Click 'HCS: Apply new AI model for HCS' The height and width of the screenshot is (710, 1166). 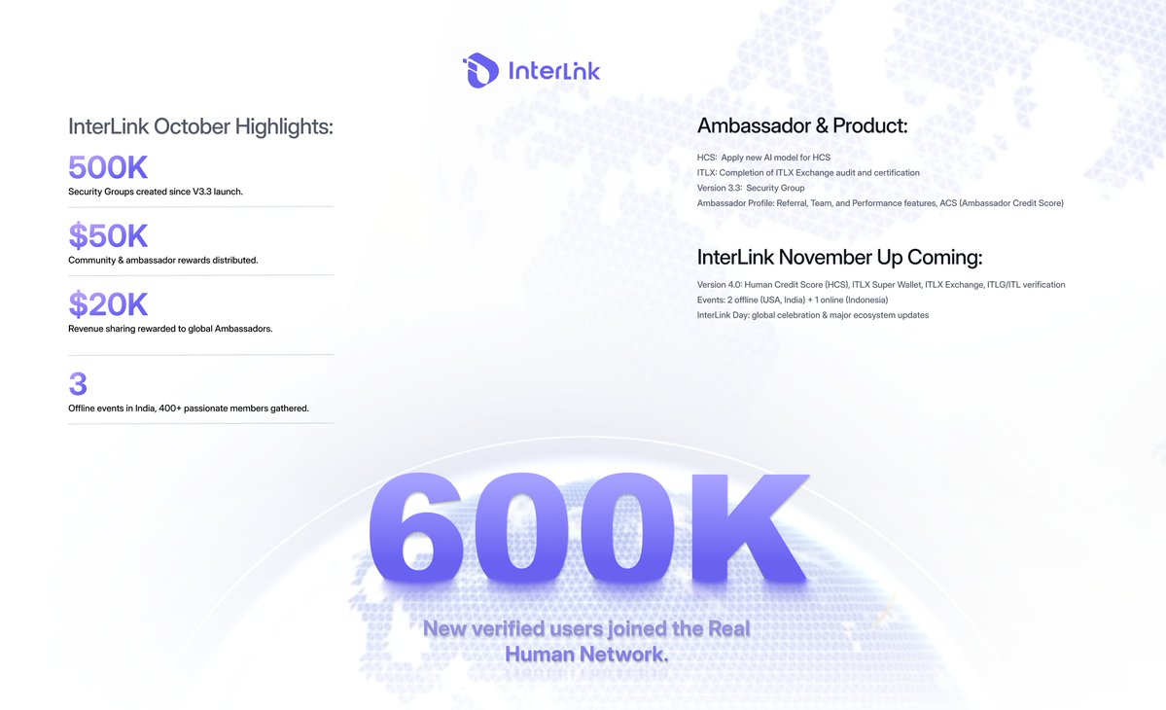(763, 158)
